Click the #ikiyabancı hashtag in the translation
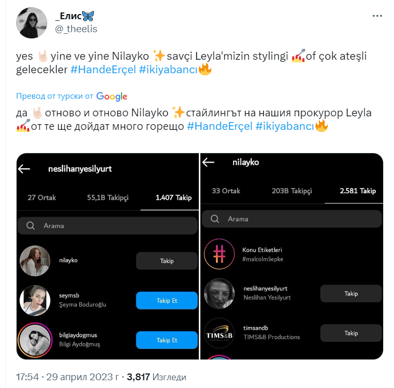 [285, 126]
